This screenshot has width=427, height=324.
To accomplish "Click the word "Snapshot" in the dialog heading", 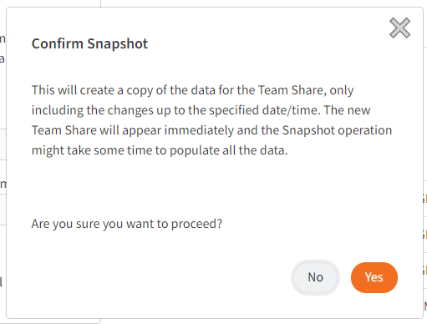I will click(117, 43).
